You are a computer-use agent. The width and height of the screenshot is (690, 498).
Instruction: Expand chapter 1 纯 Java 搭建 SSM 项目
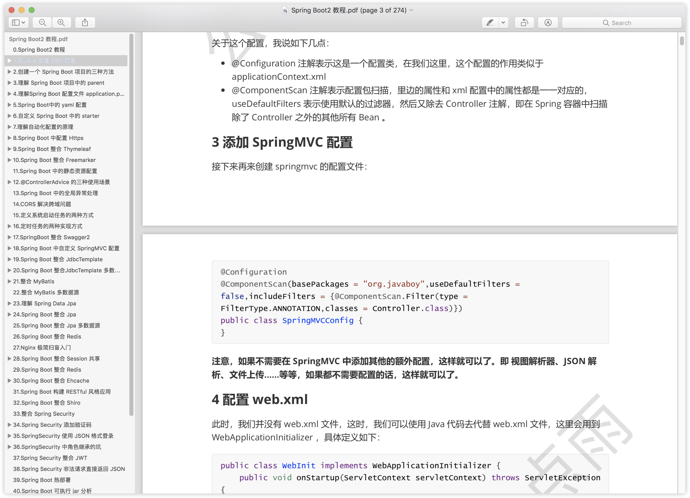tap(10, 61)
